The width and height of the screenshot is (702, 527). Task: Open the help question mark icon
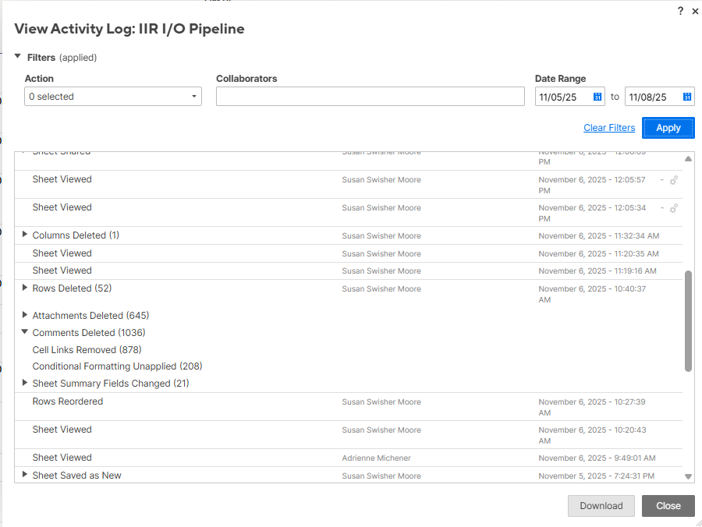point(680,11)
